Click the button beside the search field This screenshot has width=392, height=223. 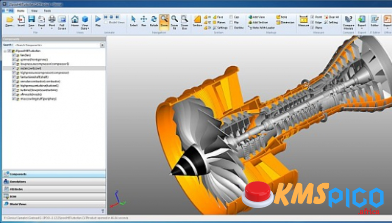coord(102,45)
